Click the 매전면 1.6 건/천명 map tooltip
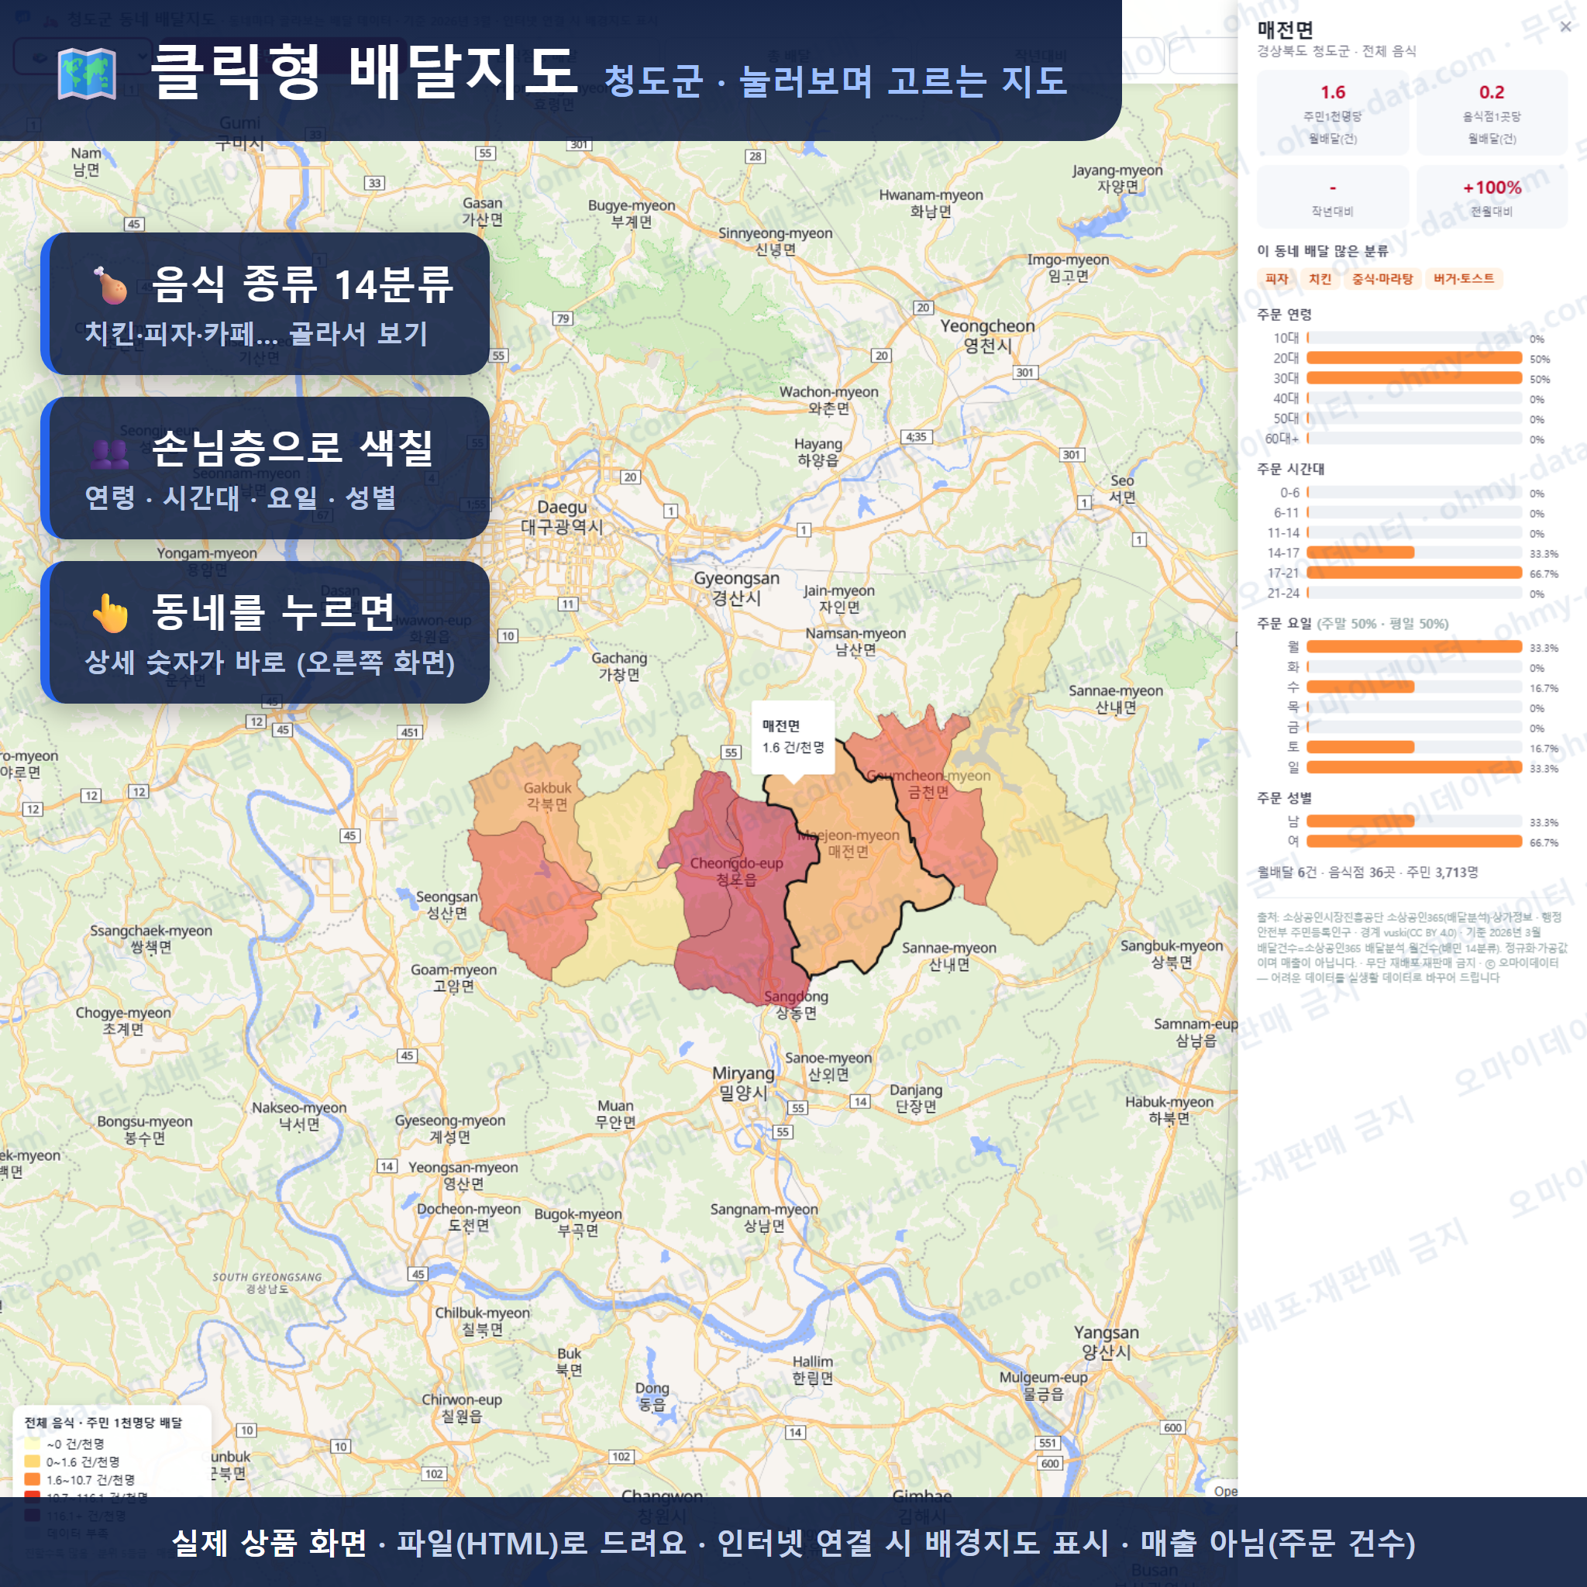Screen dimensions: 1587x1587 [793, 737]
